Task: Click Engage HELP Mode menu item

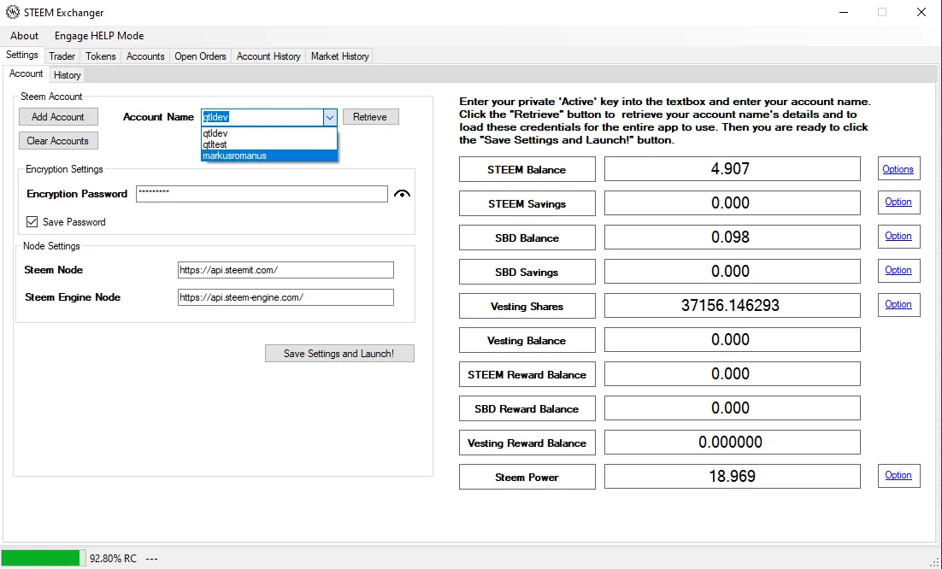Action: pos(99,35)
